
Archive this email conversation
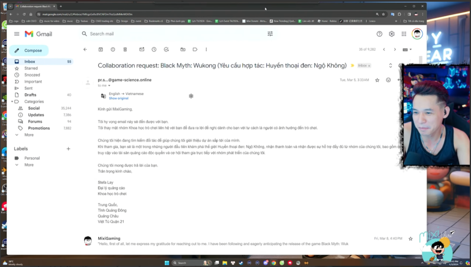[x=101, y=50]
